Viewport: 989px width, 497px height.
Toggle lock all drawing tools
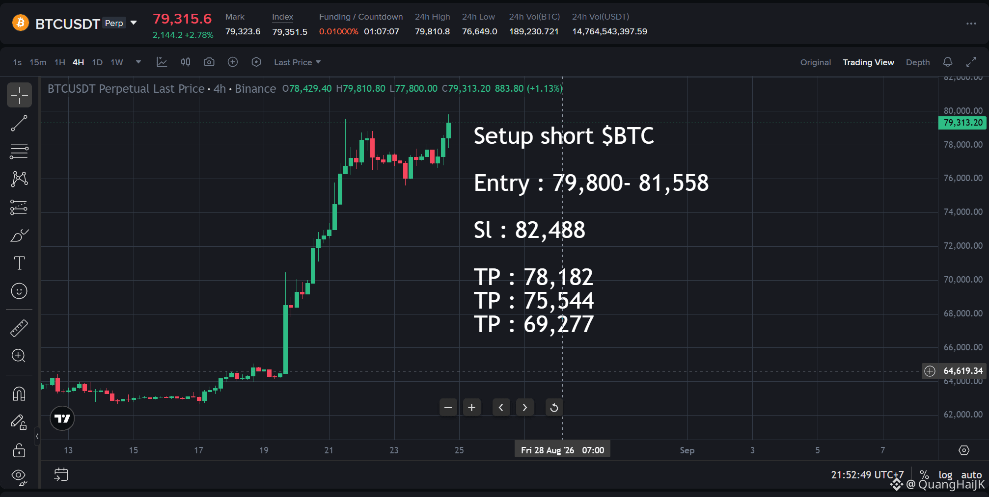(19, 450)
